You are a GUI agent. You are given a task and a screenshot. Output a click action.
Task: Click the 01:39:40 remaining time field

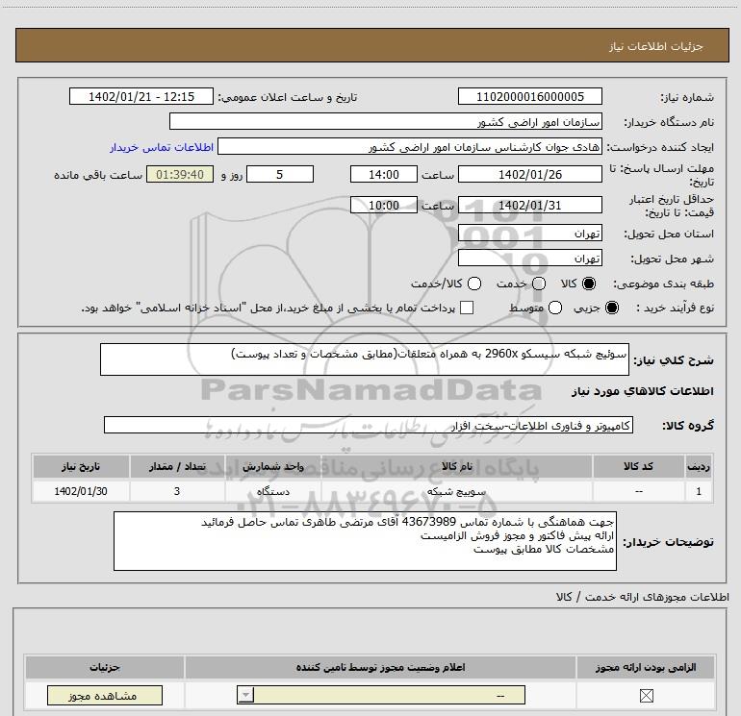[180, 174]
